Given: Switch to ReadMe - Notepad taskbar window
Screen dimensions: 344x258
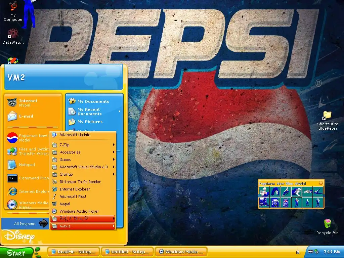Looking at the screenshot, I should pyautogui.click(x=74, y=252).
